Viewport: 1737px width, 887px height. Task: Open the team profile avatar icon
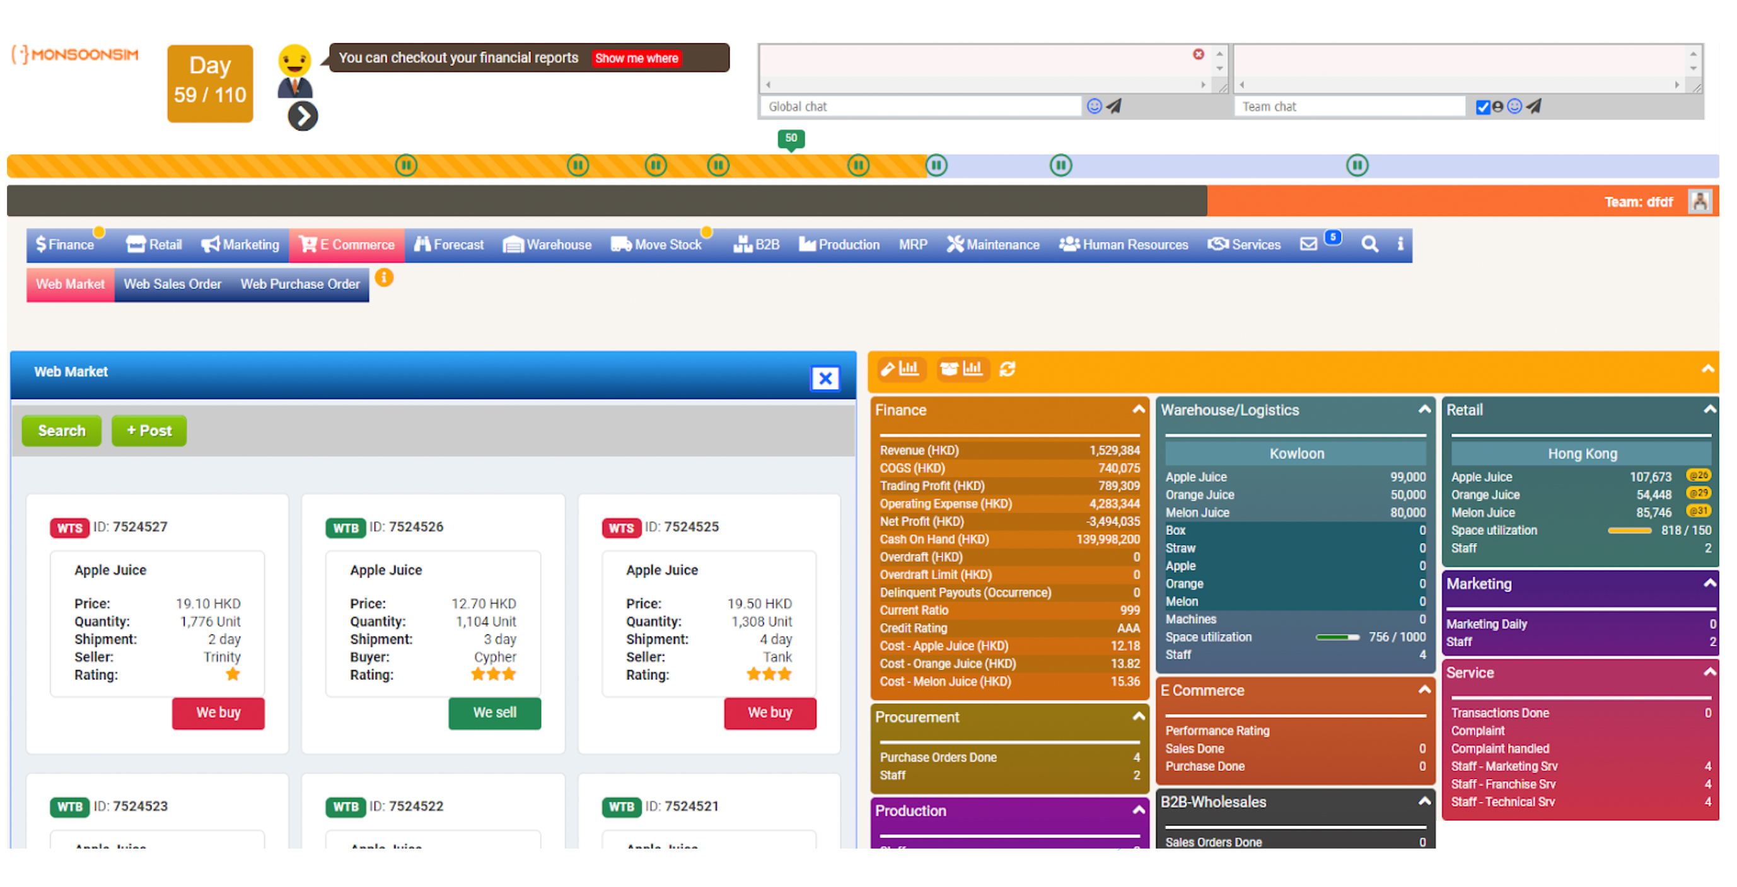(x=1699, y=202)
